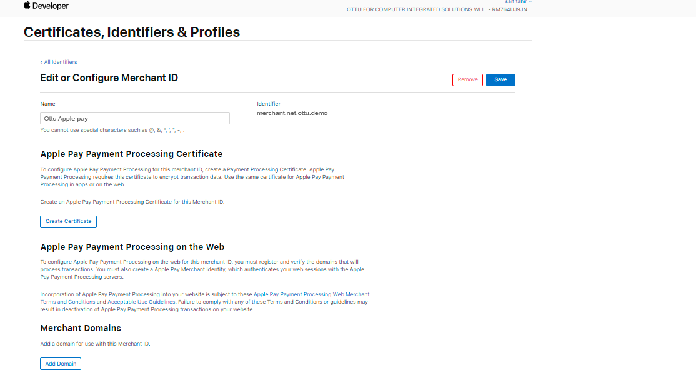Viewport: 696px width, 380px height.
Task: Click the Developer text beside the Apple logo
Action: [51, 6]
